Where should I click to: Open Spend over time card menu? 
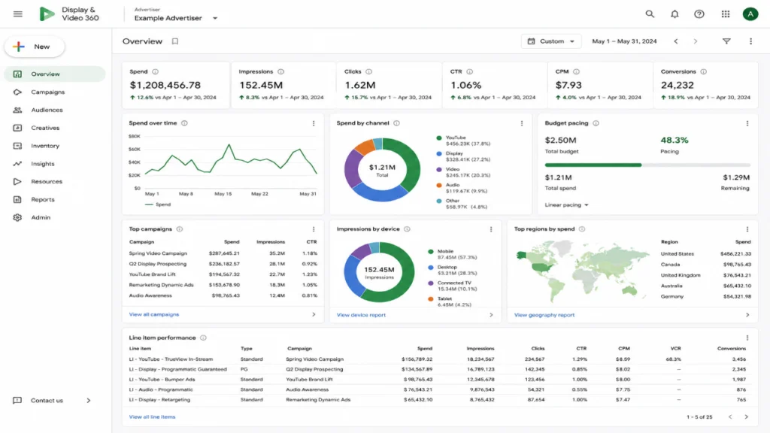click(314, 123)
